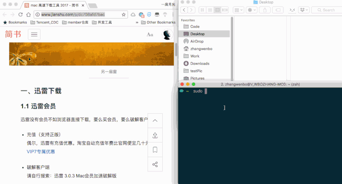The image size is (342, 184).
Task: Click Chrome forward arrow button
Action: [x=12, y=15]
